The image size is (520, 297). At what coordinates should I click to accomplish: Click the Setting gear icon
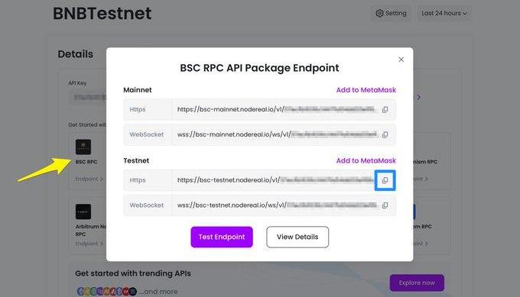[x=379, y=13]
